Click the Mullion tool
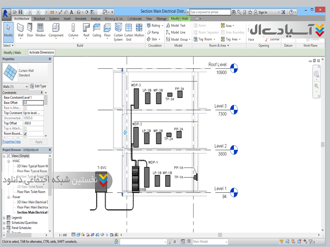Viewport: 330px width, 247px height. pos(139,30)
